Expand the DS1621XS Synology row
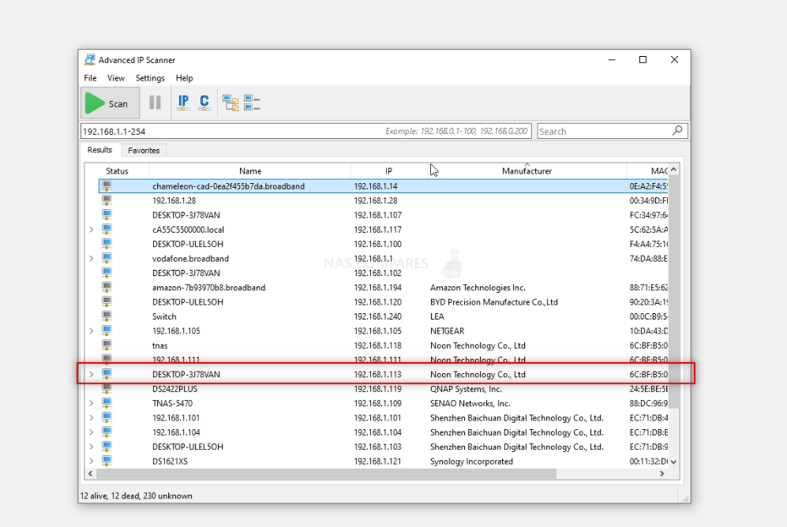The image size is (787, 527). click(x=92, y=462)
